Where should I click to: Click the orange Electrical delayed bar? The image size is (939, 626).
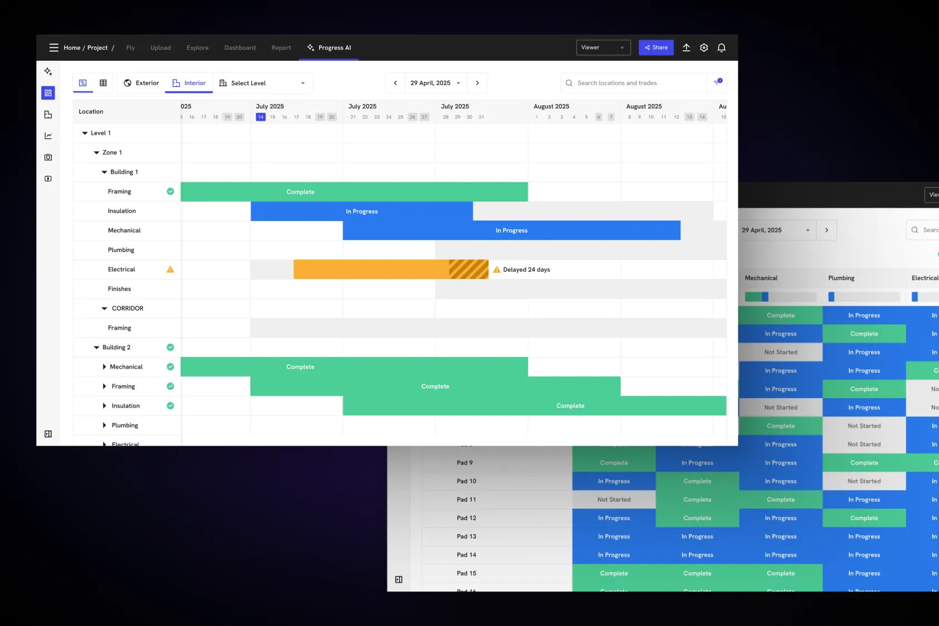pyautogui.click(x=391, y=270)
